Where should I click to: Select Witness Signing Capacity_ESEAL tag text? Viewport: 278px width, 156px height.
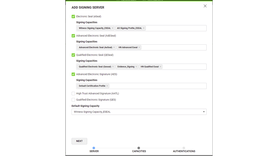click(95, 28)
